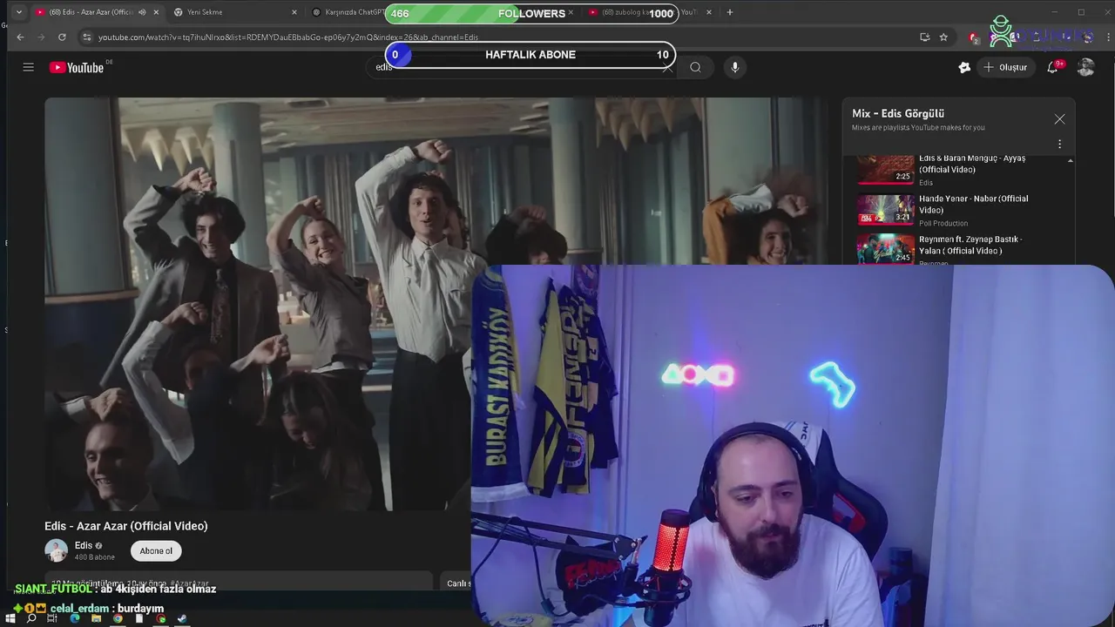The width and height of the screenshot is (1115, 627).
Task: View site information icon in address bar
Action: [86, 37]
